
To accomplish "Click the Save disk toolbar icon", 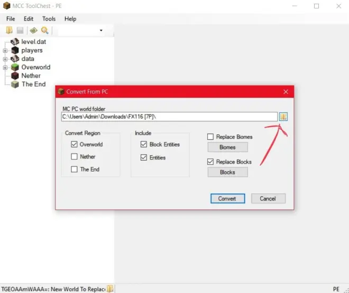I will (20, 30).
